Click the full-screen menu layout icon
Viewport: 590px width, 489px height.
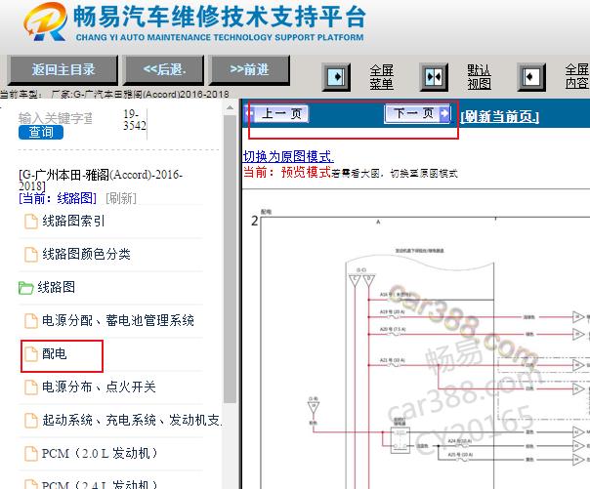pos(336,77)
